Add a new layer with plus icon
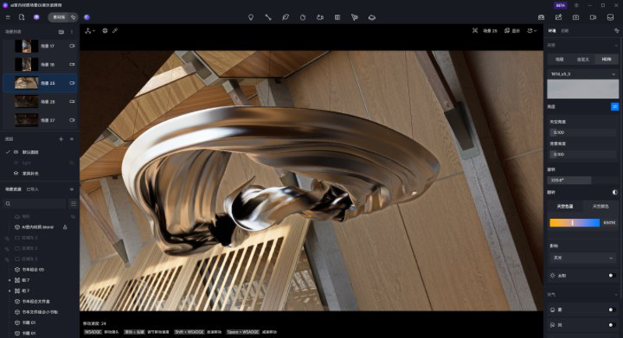 pos(61,139)
